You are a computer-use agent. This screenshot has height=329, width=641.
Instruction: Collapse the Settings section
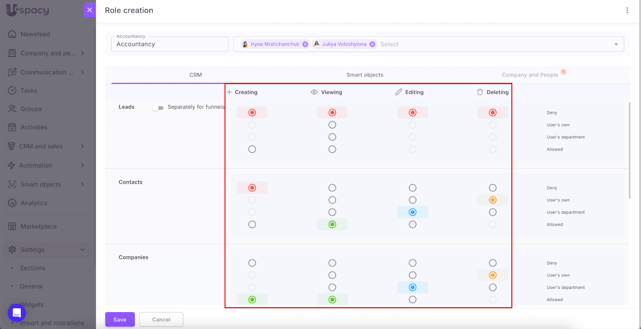[83, 250]
